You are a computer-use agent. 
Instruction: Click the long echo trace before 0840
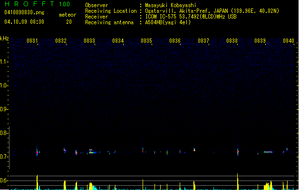[x=269, y=152]
